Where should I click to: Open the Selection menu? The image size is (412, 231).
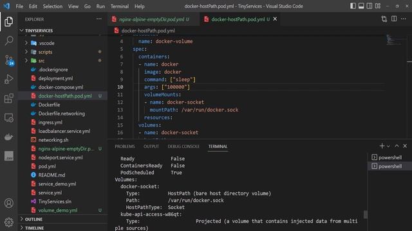(53, 6)
